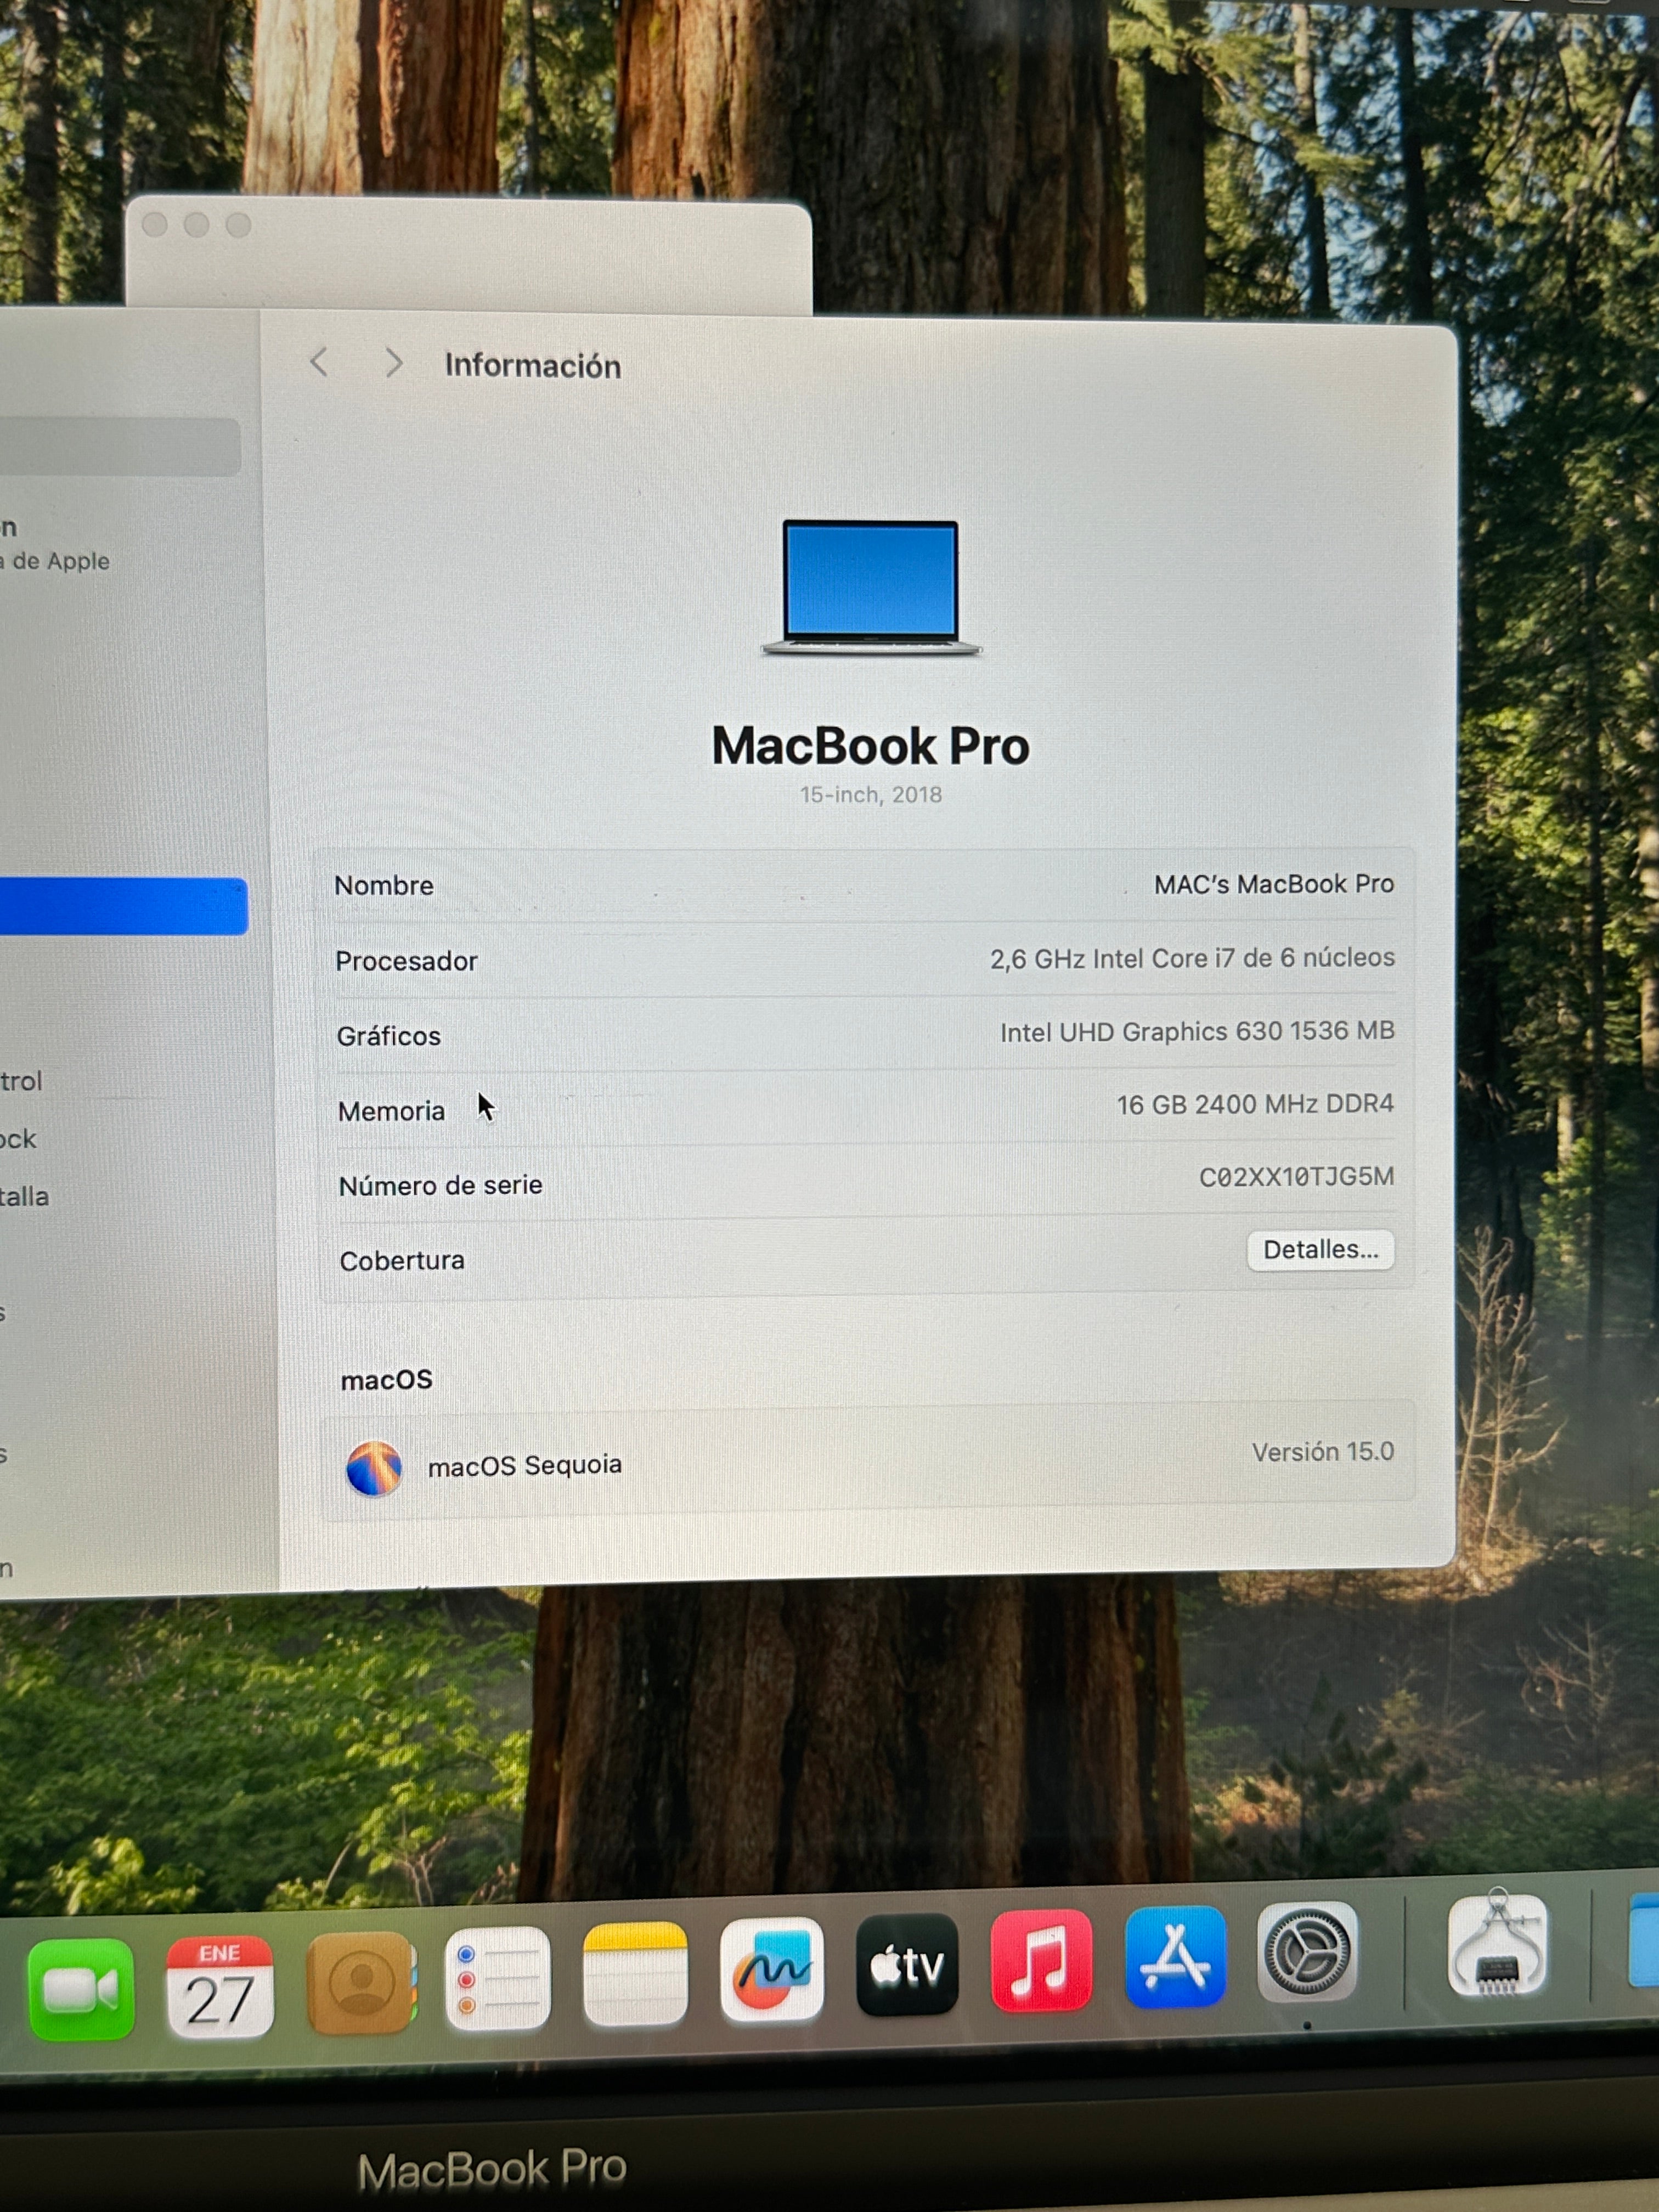
Task: Click the processor value 2,6 GHz Intel Core i7
Action: pos(1192,958)
